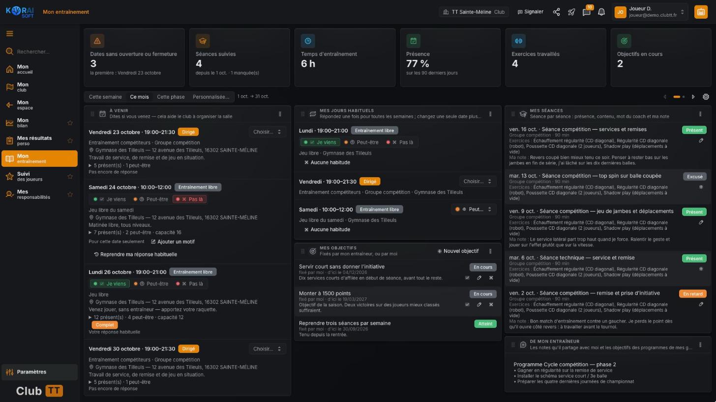Open Choisir dropdown for Vendredi 23 octobre
716x402 pixels.
(267, 132)
